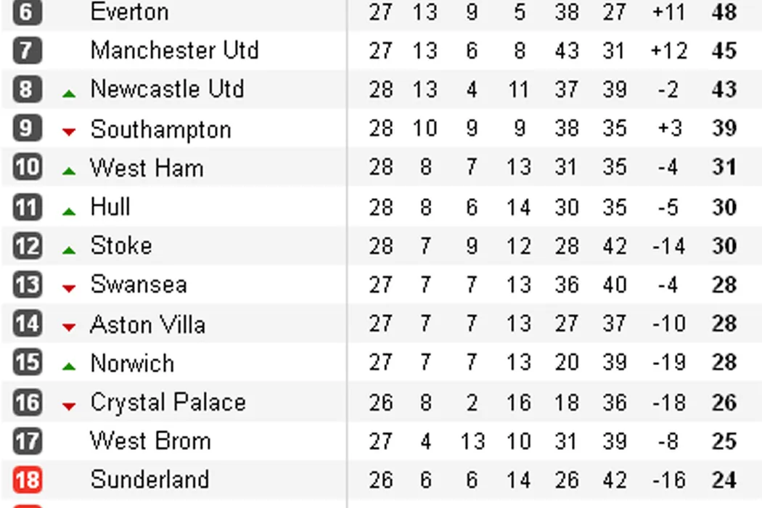Open the Manchester Utd team link
Screen dimensions: 762x508
(174, 50)
